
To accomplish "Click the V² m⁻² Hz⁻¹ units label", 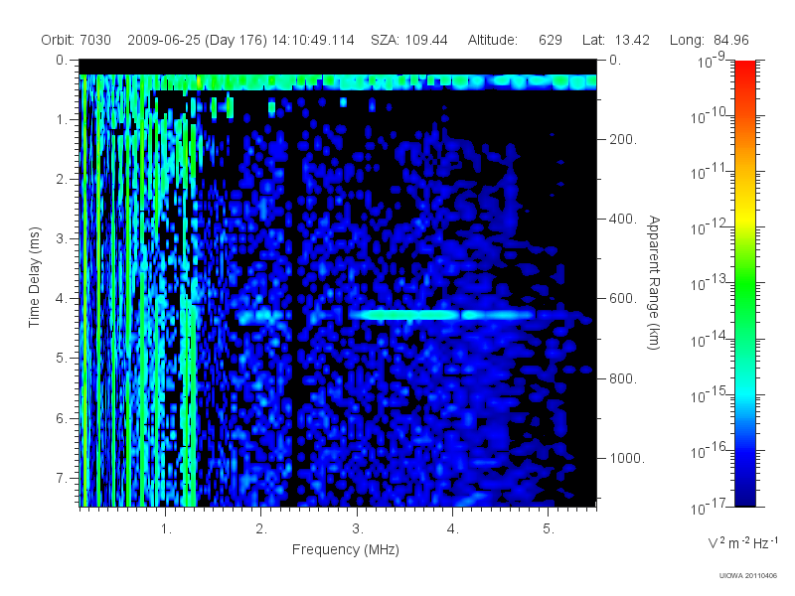I will tap(742, 542).
